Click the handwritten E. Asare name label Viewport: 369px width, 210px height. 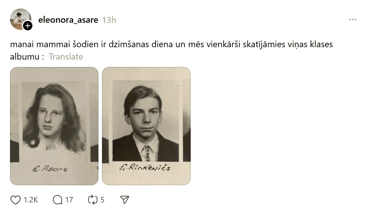coord(50,169)
